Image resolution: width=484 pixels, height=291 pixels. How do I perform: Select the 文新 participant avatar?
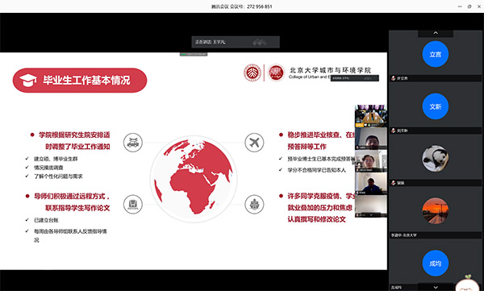[x=436, y=106]
